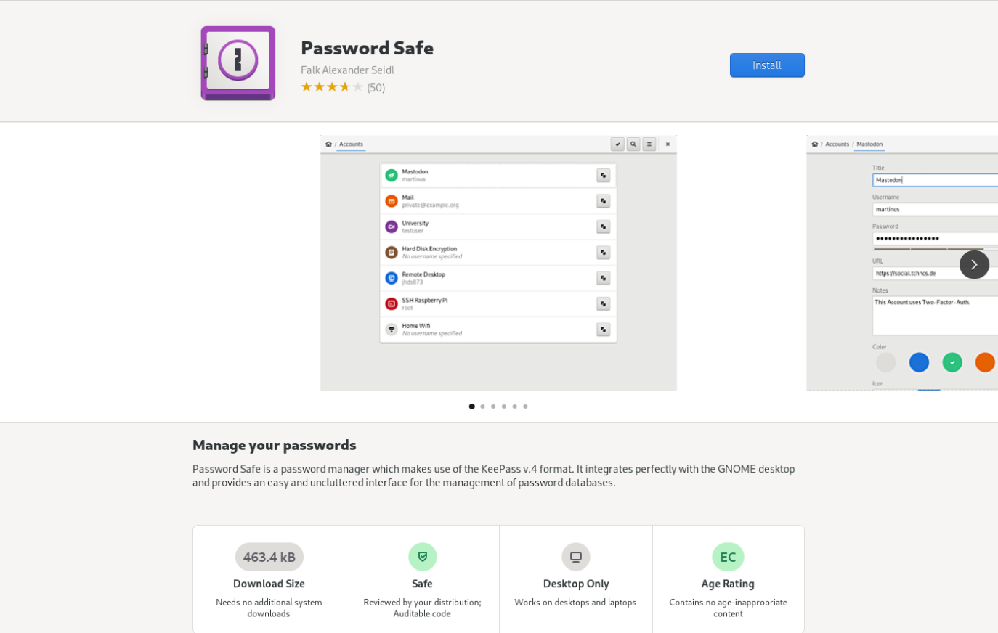Click developer name Falk Alexander Seidl
Viewport: 998px width, 633px height.
click(347, 70)
